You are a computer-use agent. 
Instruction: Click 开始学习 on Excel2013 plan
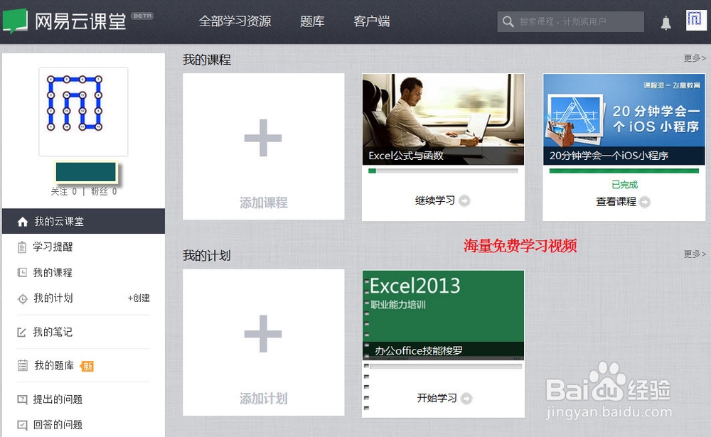[444, 398]
